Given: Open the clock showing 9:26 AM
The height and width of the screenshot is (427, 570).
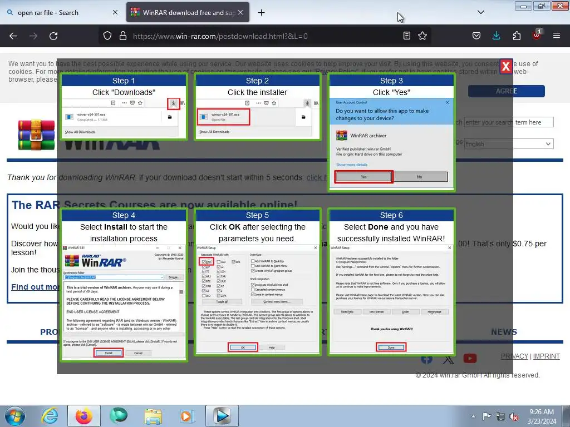Looking at the screenshot, I should tap(542, 416).
